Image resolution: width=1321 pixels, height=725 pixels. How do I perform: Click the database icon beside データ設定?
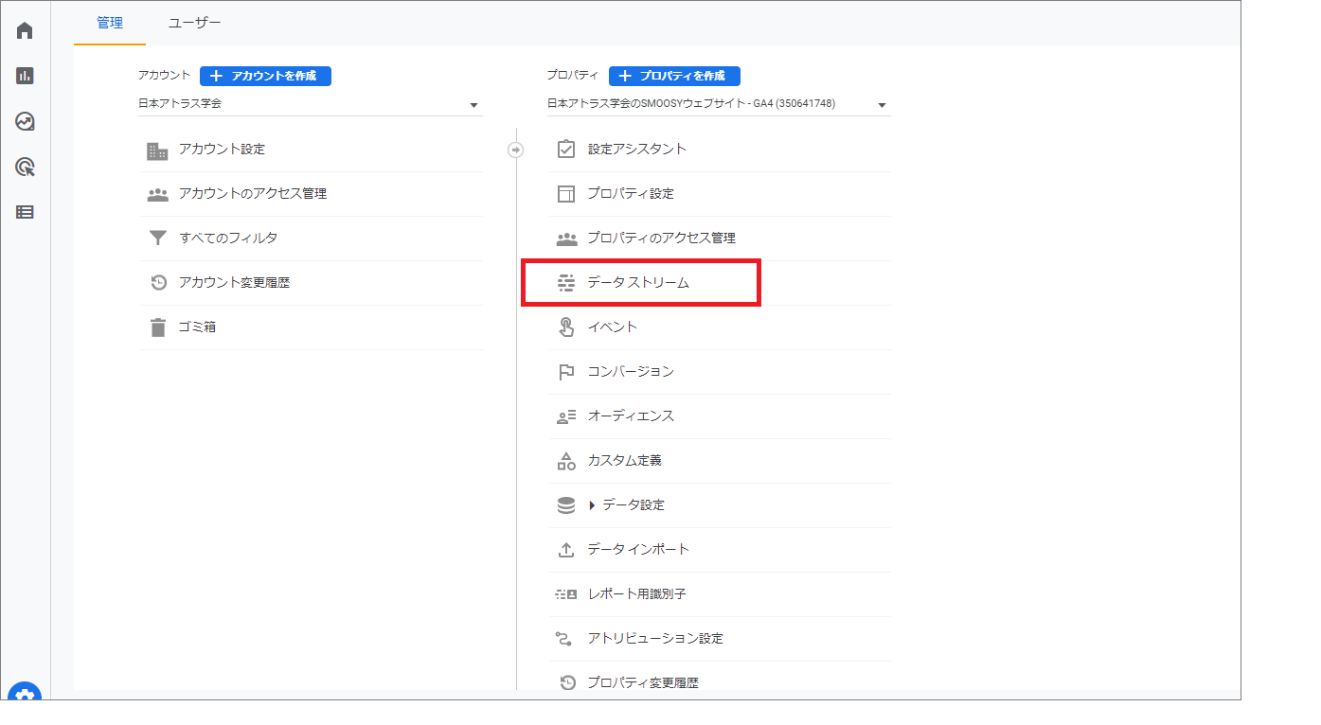566,505
